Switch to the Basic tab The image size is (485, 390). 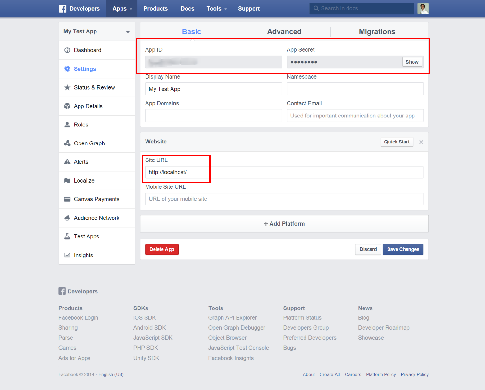coord(191,32)
